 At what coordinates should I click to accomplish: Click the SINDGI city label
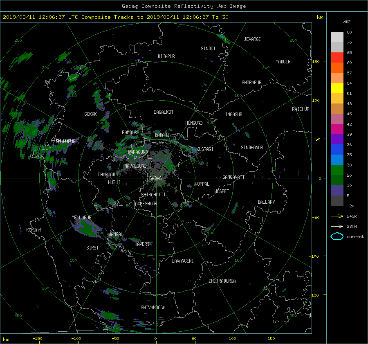[208, 49]
